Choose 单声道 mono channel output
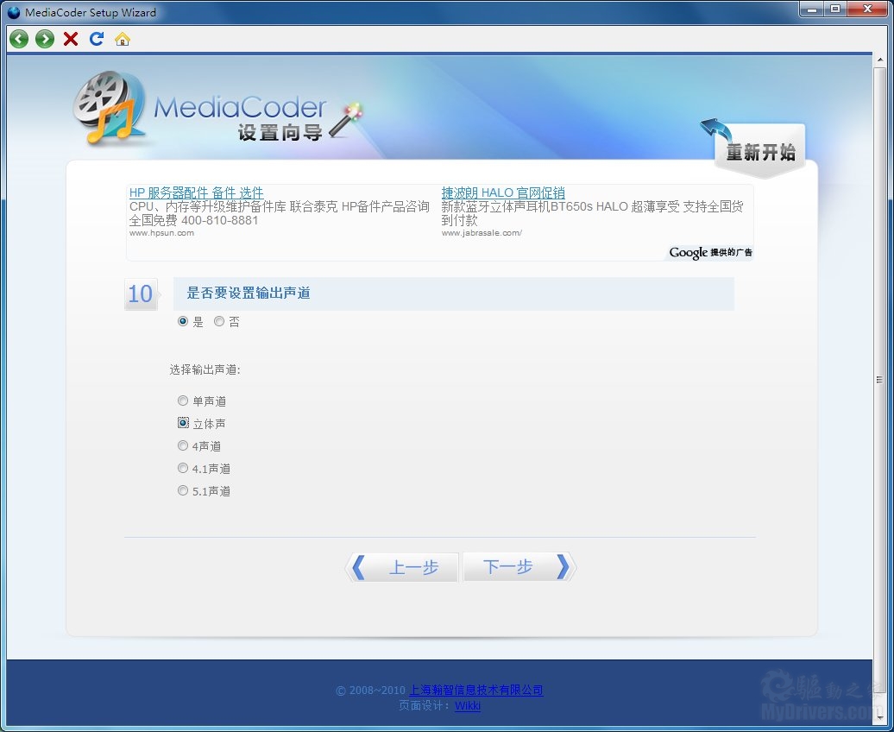 (x=182, y=401)
